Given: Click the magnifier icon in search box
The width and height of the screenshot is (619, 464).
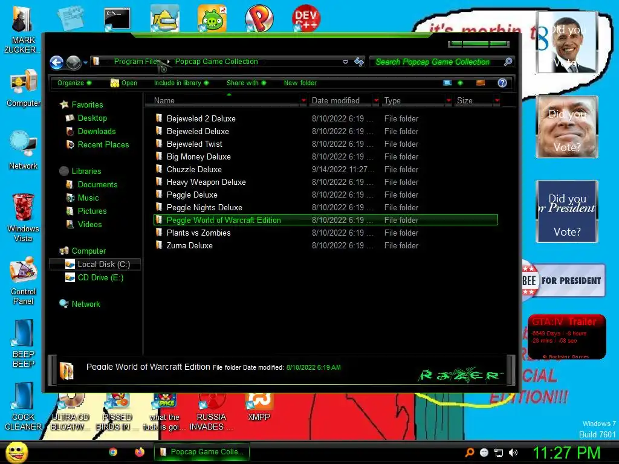Looking at the screenshot, I should click(x=508, y=62).
